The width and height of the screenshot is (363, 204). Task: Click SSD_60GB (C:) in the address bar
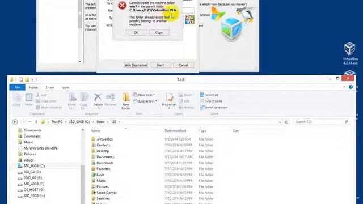(79, 122)
